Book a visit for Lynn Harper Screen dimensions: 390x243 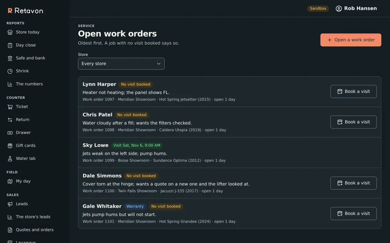click(353, 91)
